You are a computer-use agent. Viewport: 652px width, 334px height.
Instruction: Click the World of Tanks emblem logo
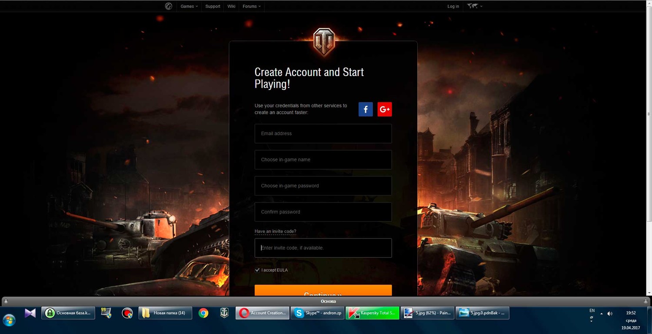(x=324, y=42)
